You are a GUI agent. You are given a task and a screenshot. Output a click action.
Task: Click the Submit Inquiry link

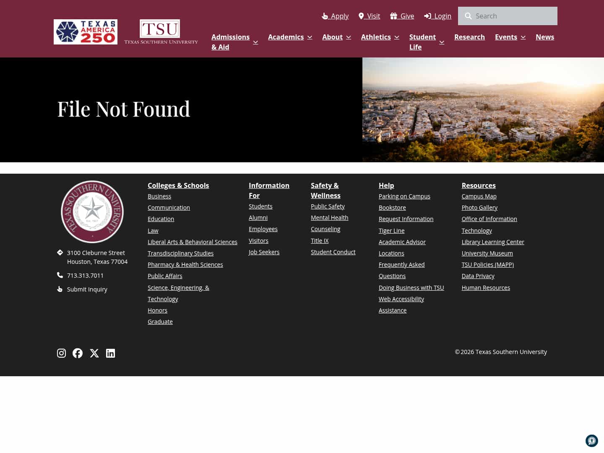[x=87, y=289]
